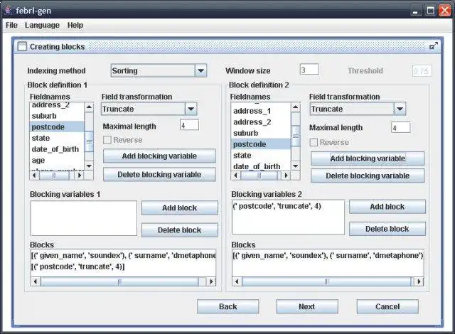Select given_name soundex row in Blocks 1

pos(123,255)
